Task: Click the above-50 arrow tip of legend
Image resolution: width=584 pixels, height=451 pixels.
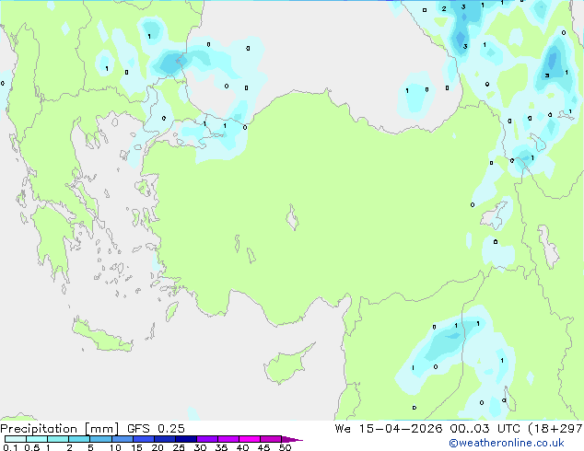Action: click(292, 440)
